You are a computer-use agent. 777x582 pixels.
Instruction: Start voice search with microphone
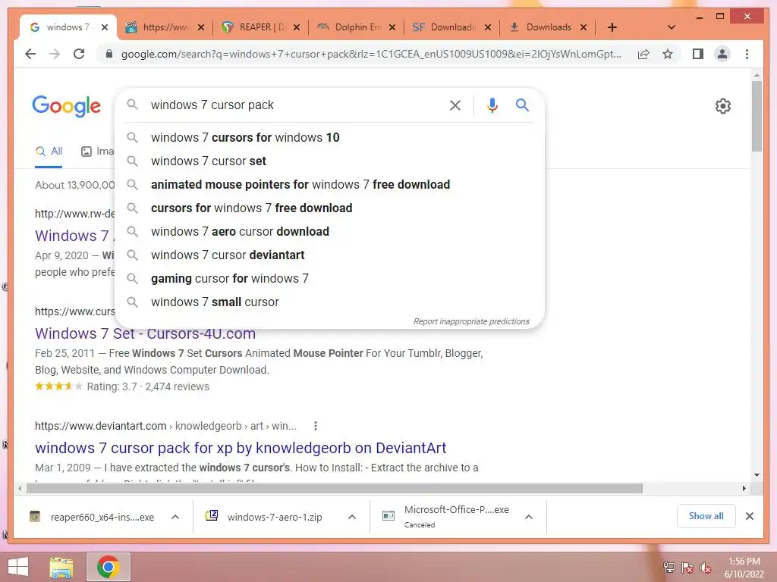coord(492,105)
